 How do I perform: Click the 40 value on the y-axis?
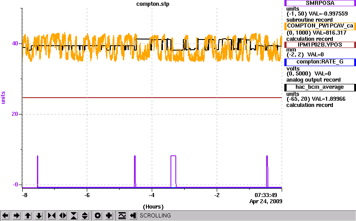pyautogui.click(x=15, y=43)
